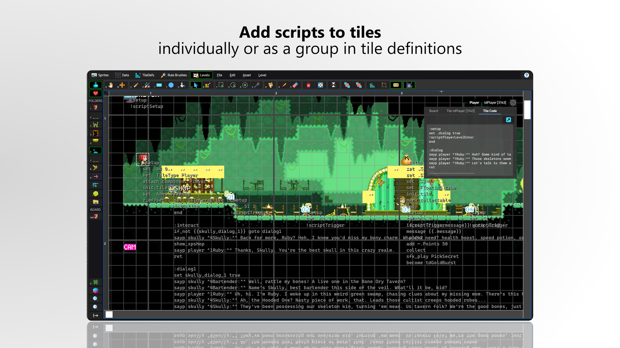Toggle the grid overlay button in toolbar
The height and width of the screenshot is (348, 620).
tap(409, 85)
